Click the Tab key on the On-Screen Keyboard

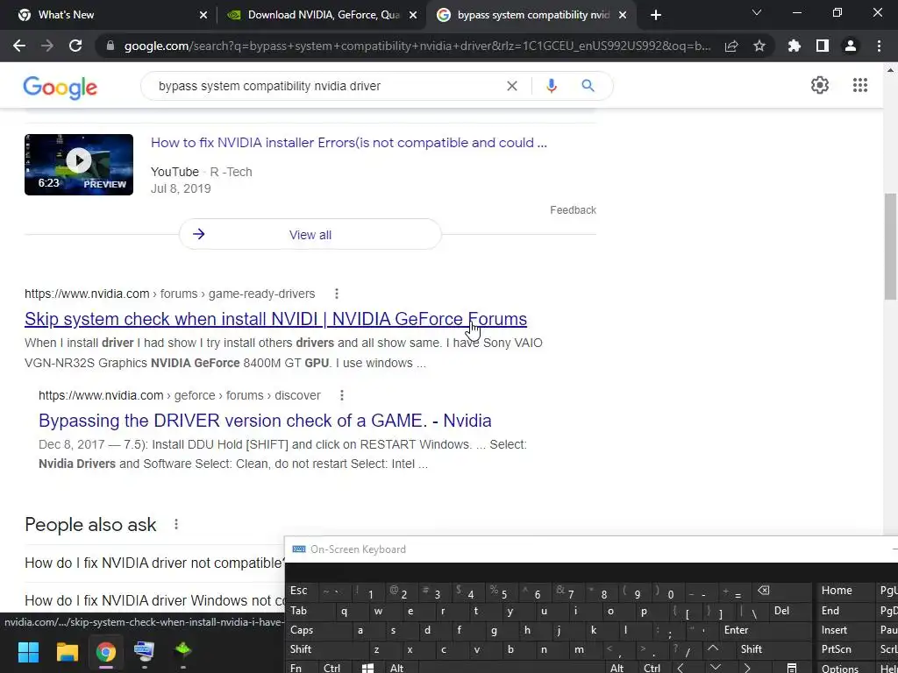(306, 611)
